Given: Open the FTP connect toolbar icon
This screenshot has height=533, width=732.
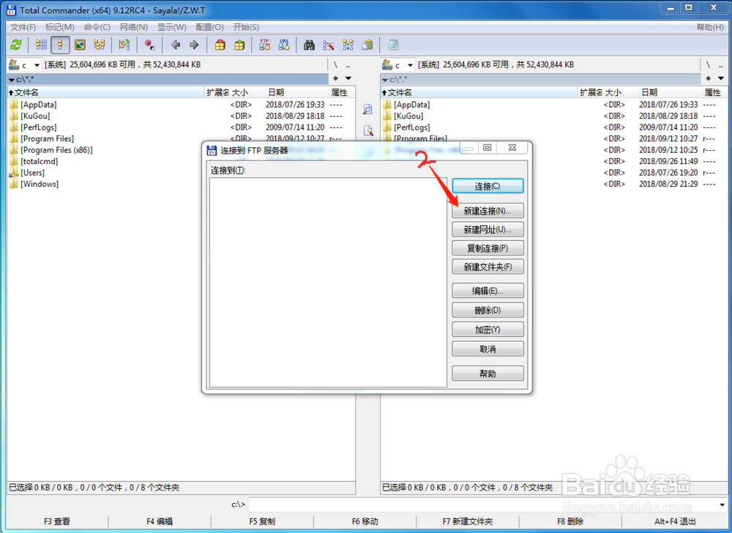Looking at the screenshot, I should tap(265, 45).
